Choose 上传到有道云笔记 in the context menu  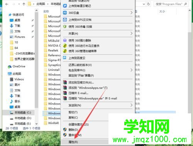coord(98,6)
